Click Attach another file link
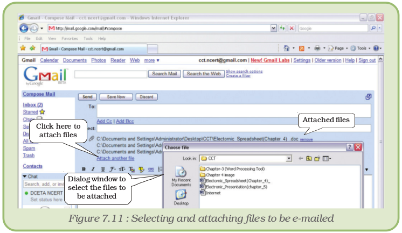Viewport: 402px width, 233px height. pos(115,158)
